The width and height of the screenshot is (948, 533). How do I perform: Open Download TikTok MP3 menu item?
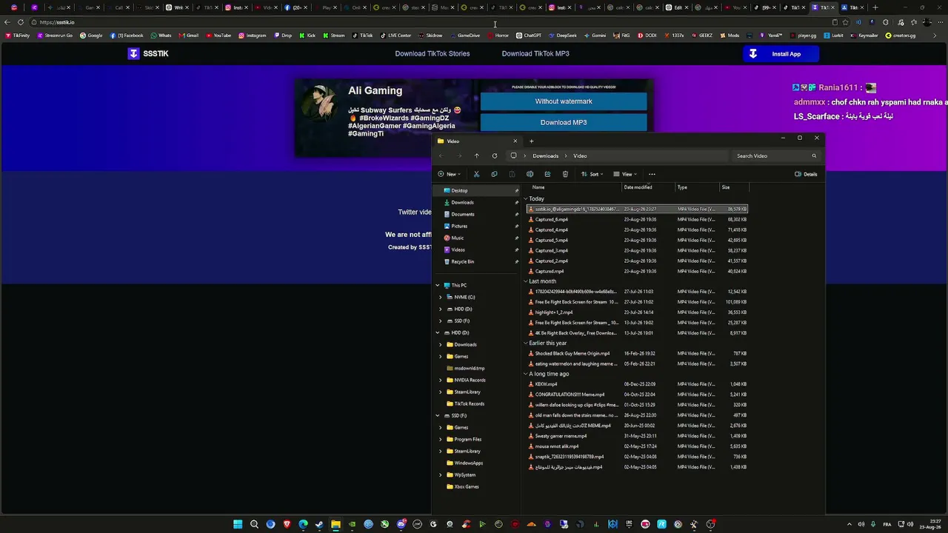tap(535, 53)
